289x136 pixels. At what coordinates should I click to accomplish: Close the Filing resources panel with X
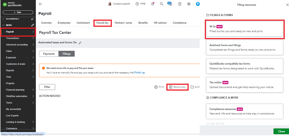[x=287, y=5]
